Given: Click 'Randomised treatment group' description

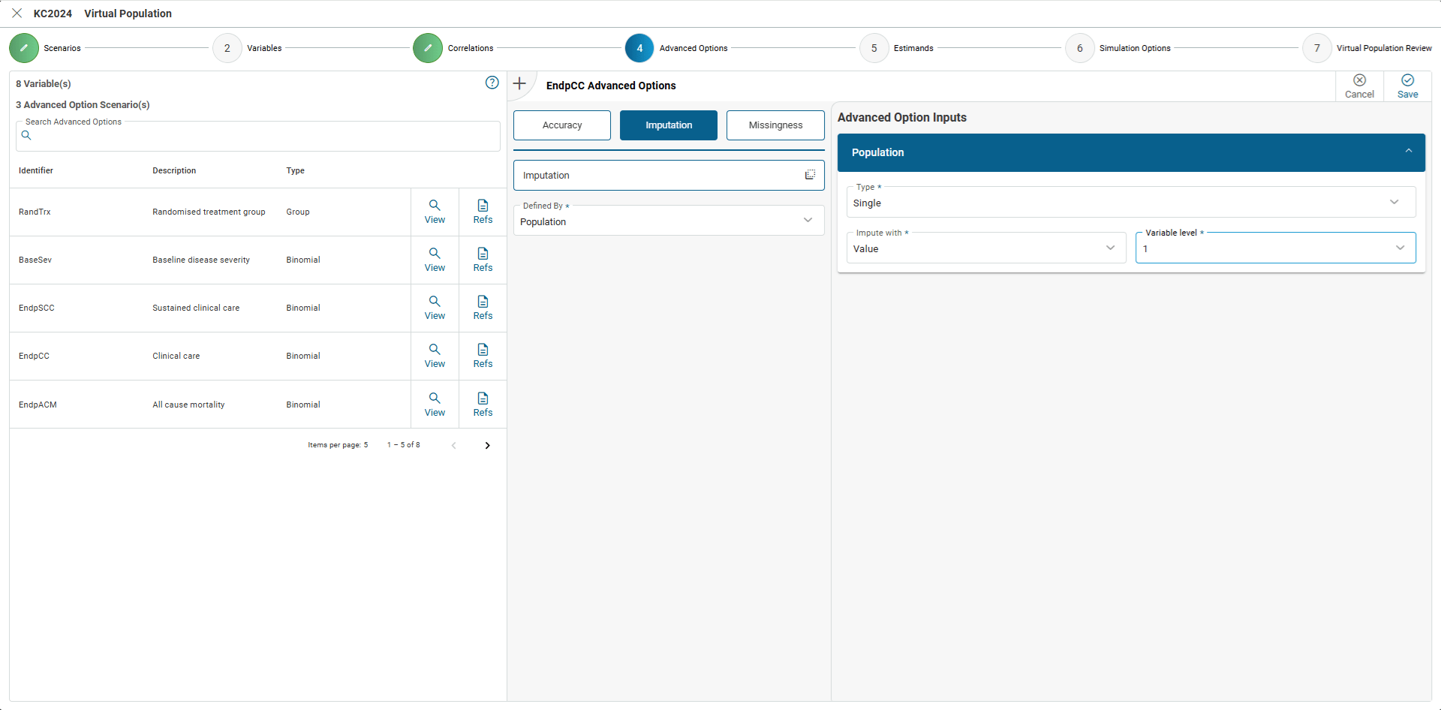Looking at the screenshot, I should tap(209, 212).
